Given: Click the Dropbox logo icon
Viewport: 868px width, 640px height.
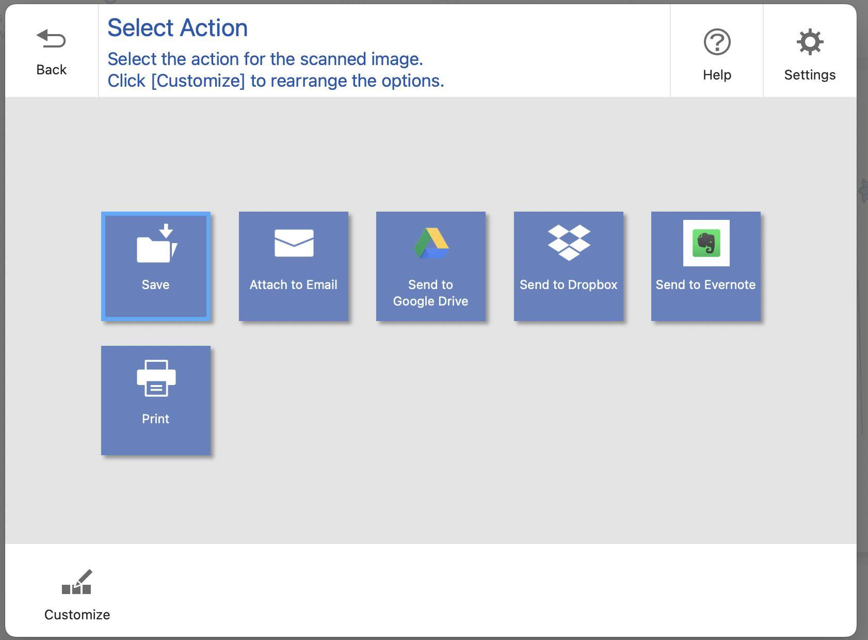Looking at the screenshot, I should coord(569,243).
